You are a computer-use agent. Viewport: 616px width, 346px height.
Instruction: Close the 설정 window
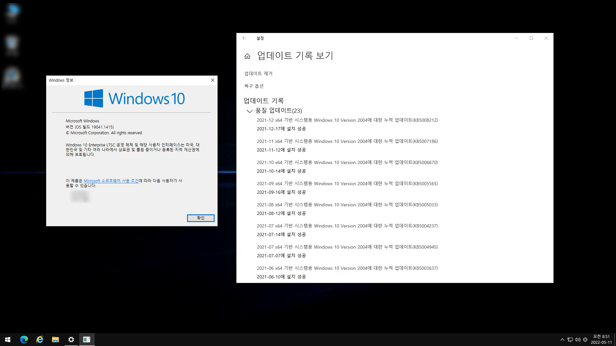546,38
